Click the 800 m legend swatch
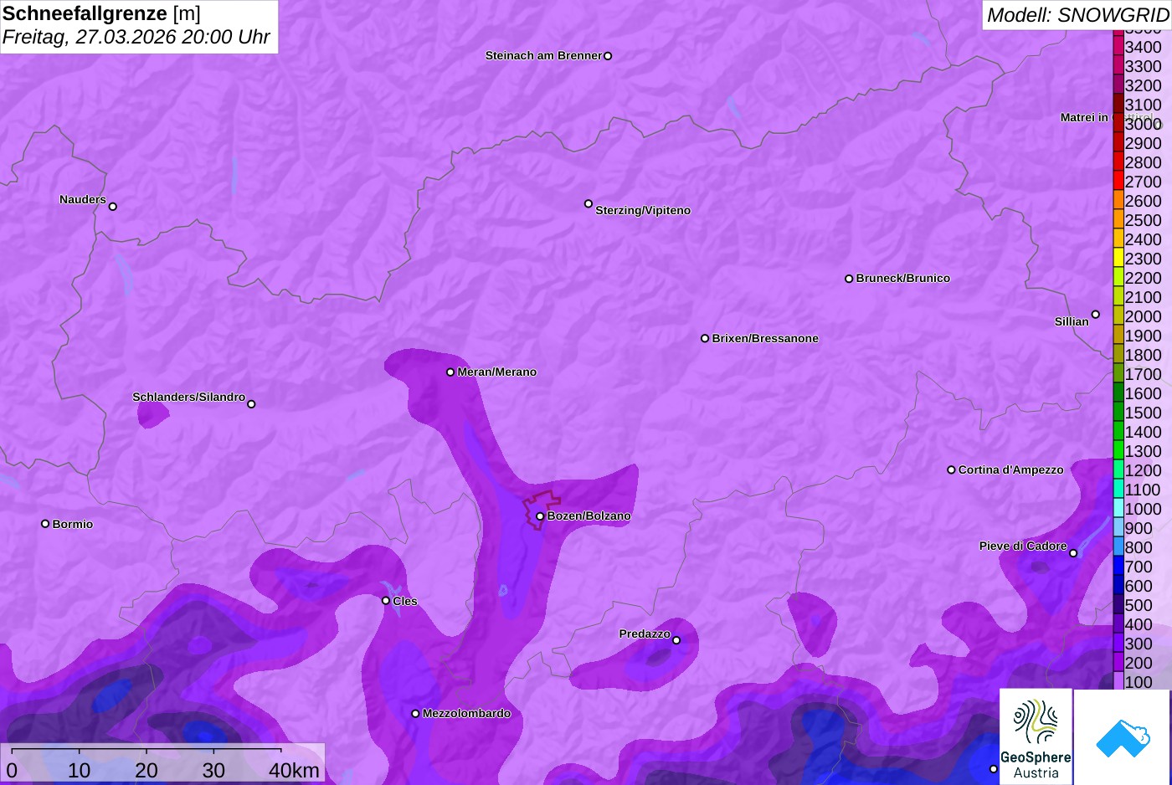This screenshot has height=785, width=1172. [1118, 546]
